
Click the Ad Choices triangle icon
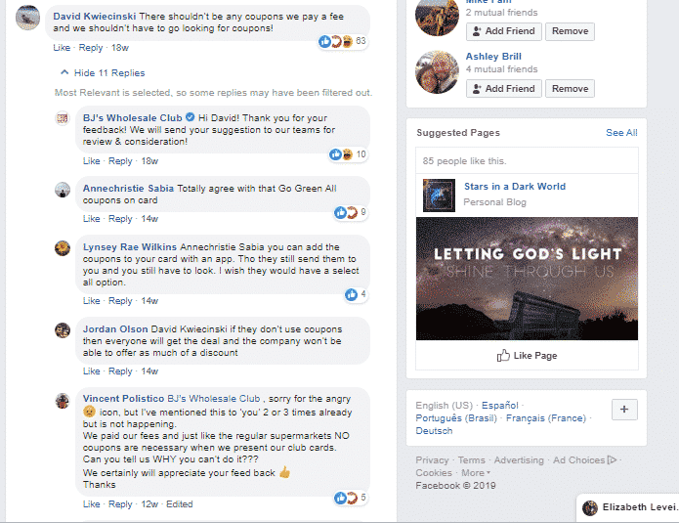tap(612, 459)
